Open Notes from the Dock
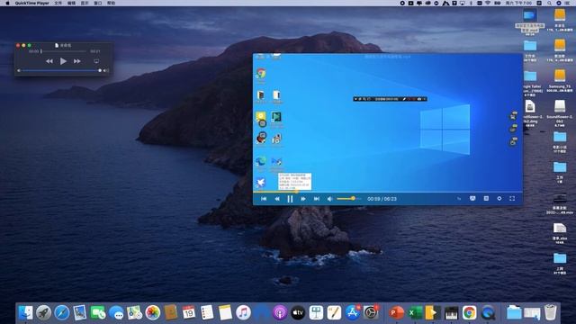Image resolution: width=576 pixels, height=324 pixels. coord(225,312)
